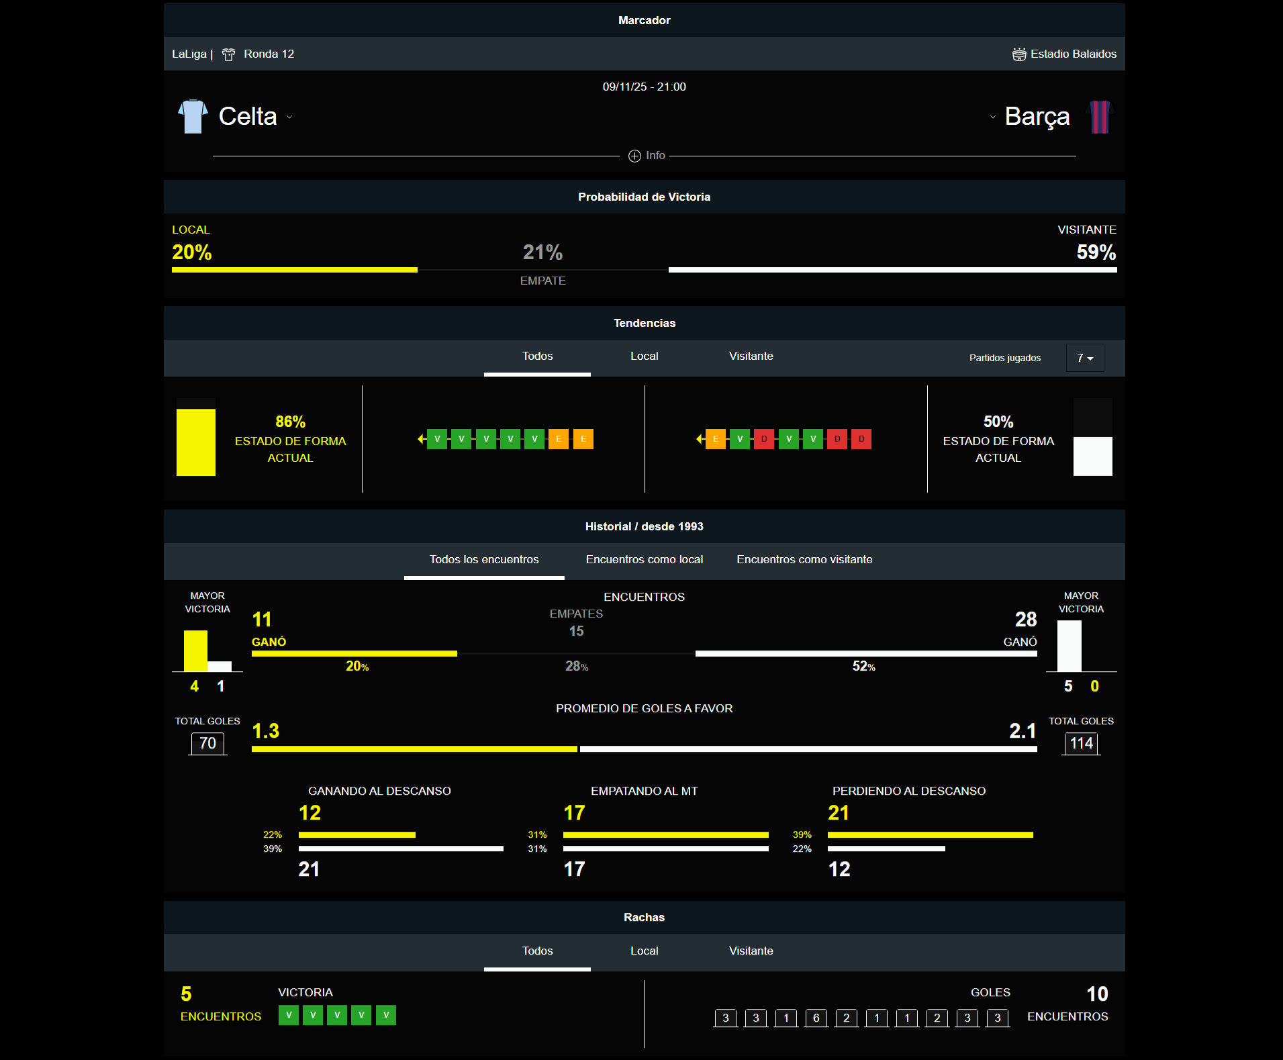Open the Partidos jugados dropdown showing 7
The image size is (1283, 1060).
coord(1084,358)
